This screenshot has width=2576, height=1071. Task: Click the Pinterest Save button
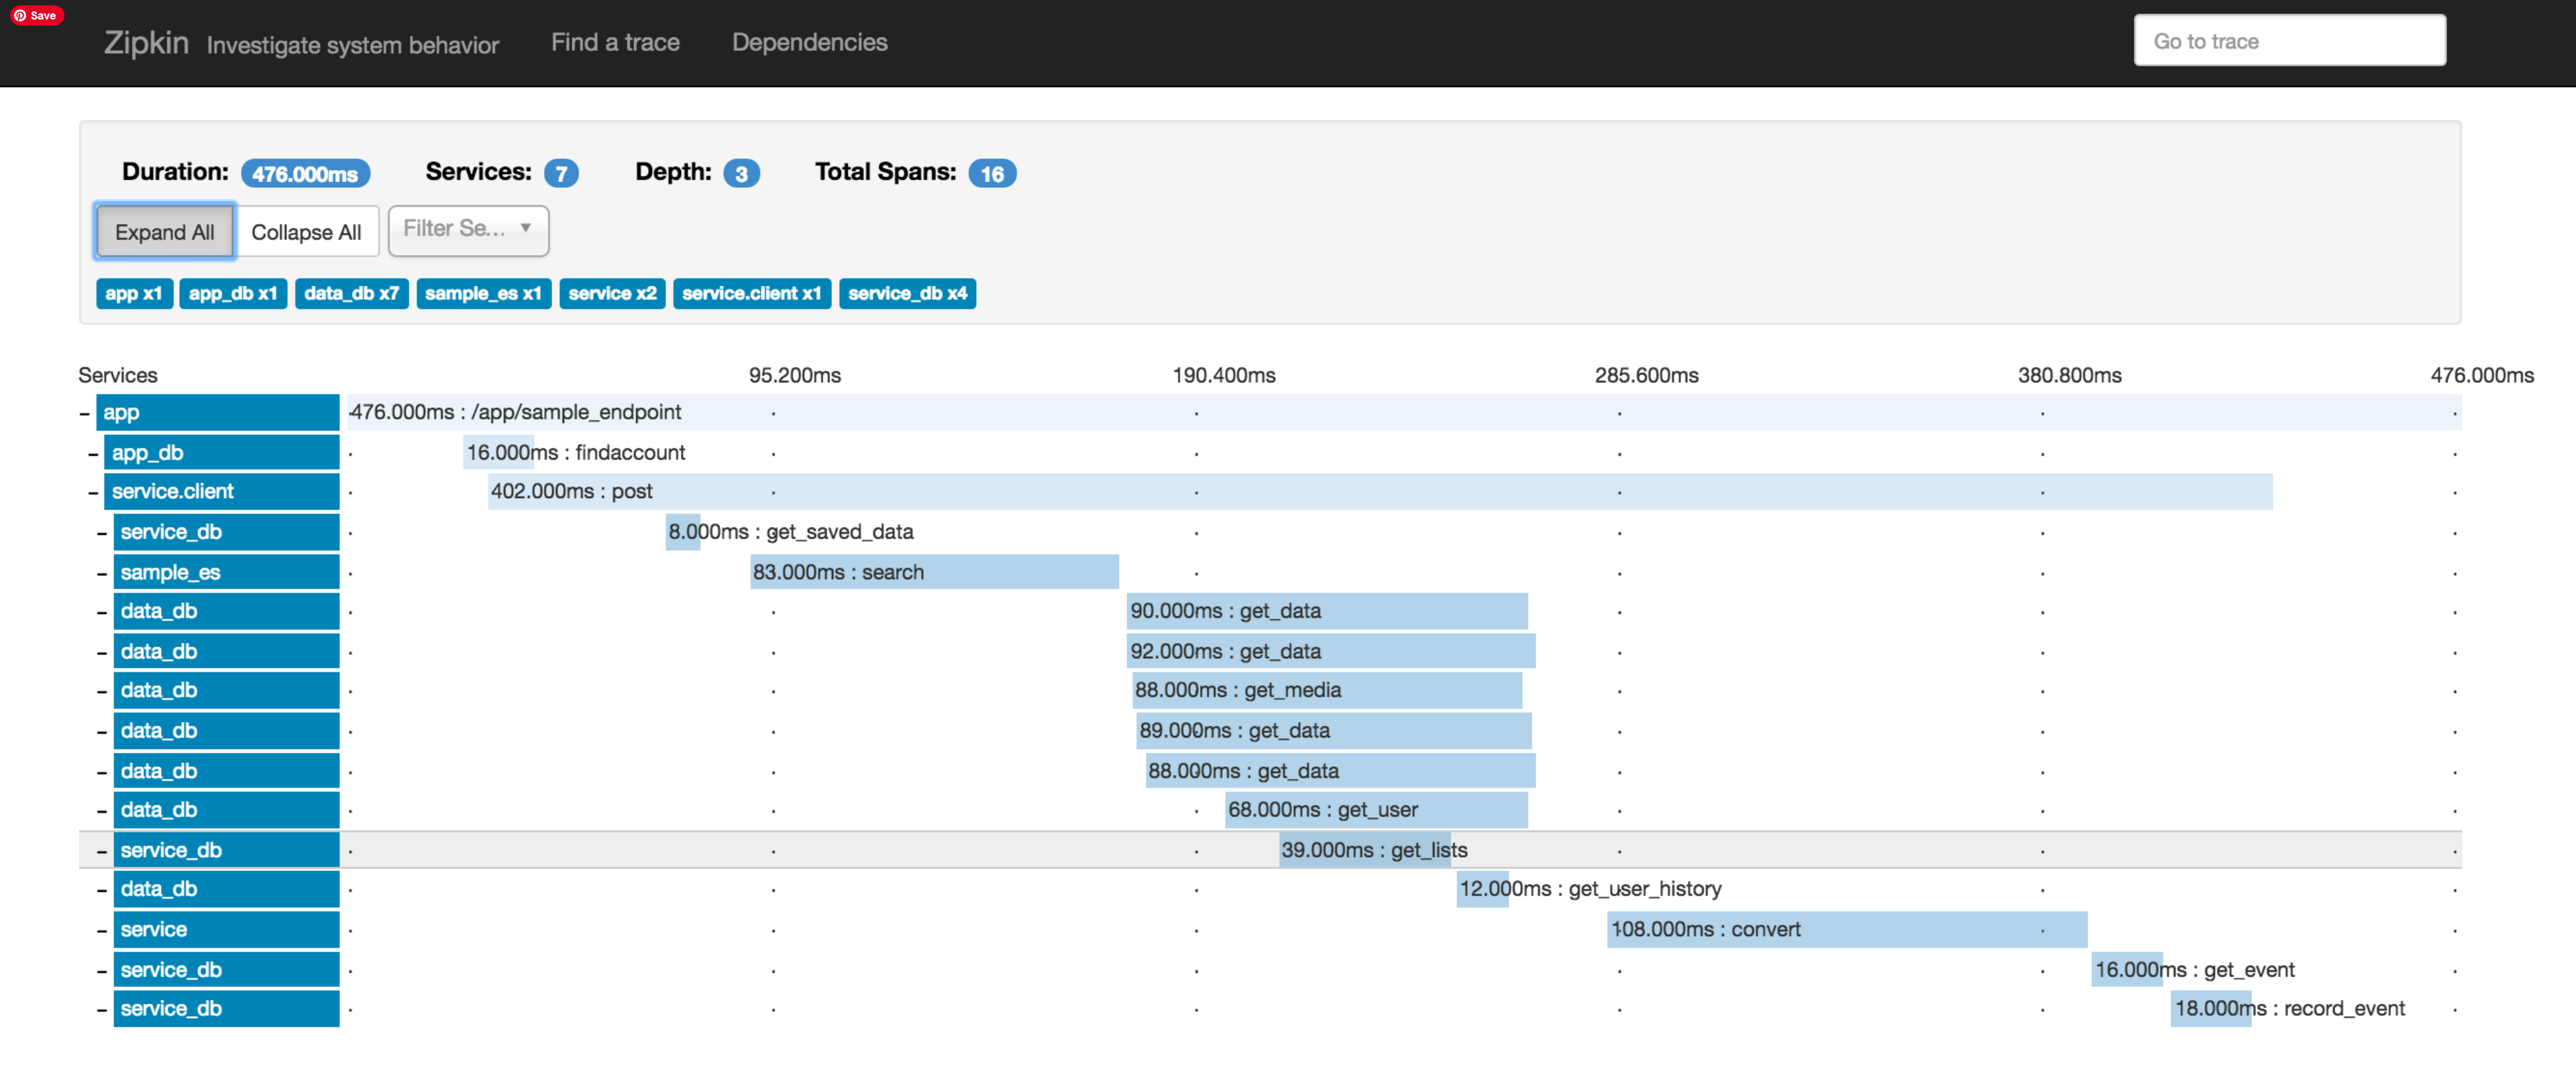37,15
